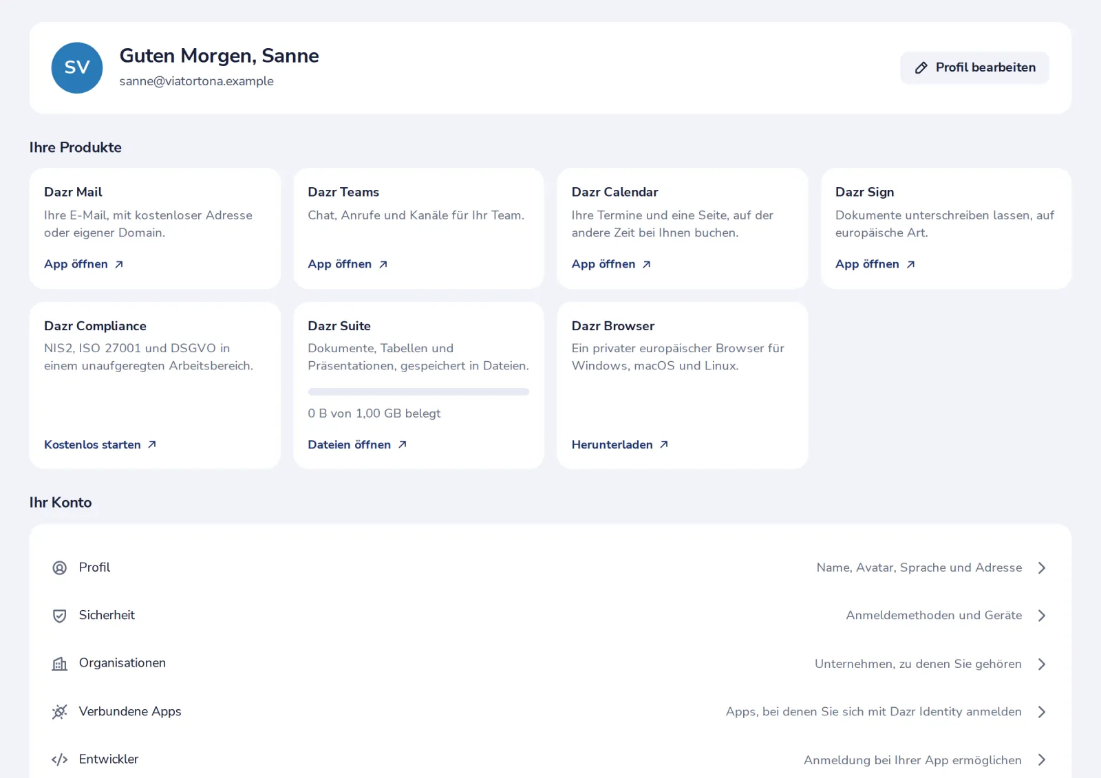Expand the Verbundene Apps row chevron
1101x778 pixels.
coord(1042,712)
